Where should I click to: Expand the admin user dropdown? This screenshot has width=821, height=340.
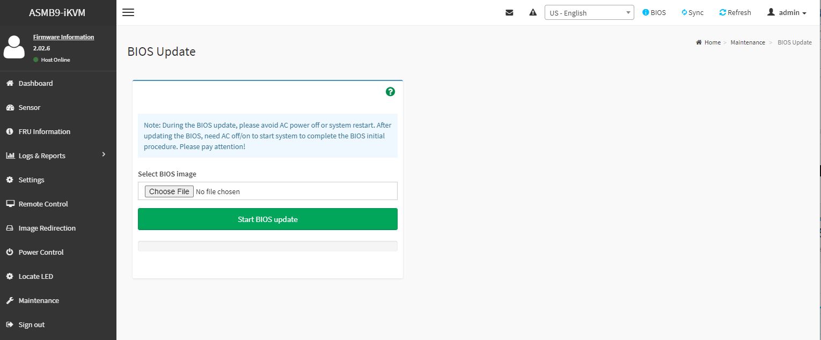787,12
